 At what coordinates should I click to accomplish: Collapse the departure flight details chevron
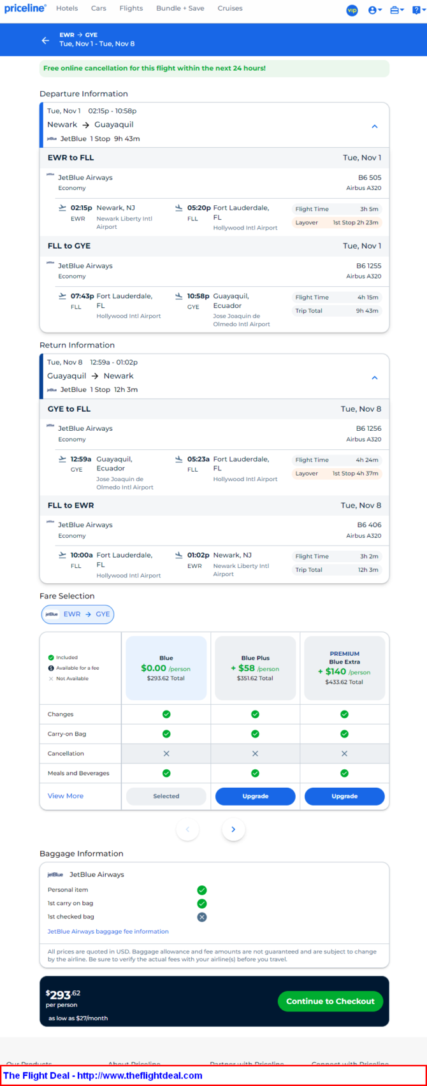coord(375,126)
